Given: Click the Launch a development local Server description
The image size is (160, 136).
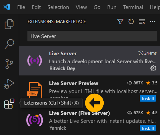Looking at the screenshot, I should click(103, 62).
